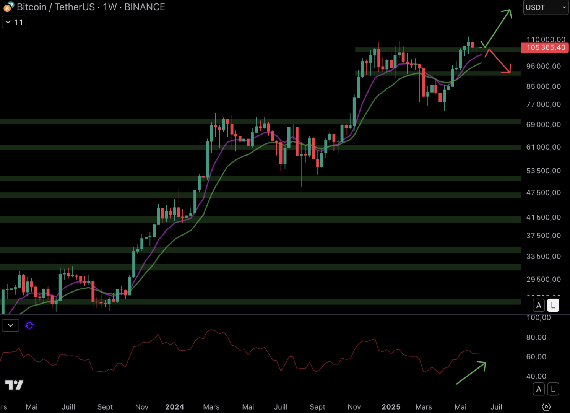Screen dimensions: 570x413
Task: Click the 53 500,00 price axis label
Action: (x=544, y=171)
